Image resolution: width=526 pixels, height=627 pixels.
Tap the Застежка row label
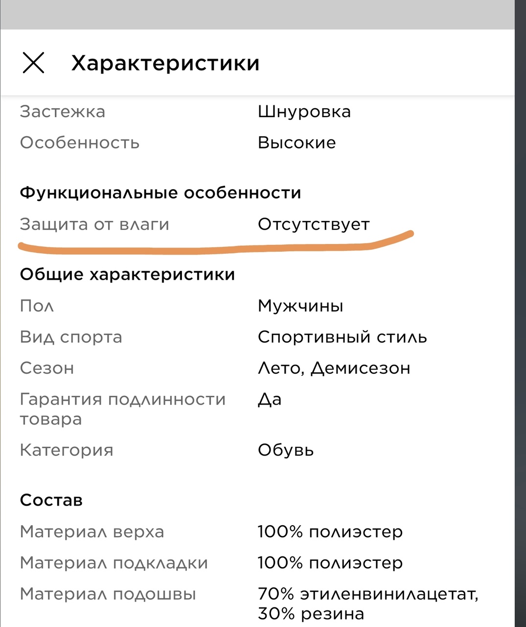coord(63,112)
